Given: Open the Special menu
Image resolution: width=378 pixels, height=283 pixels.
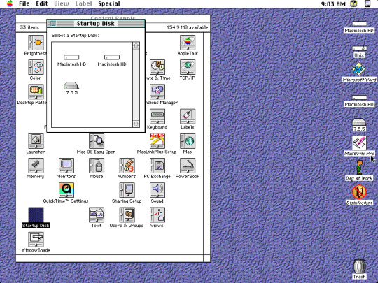Looking at the screenshot, I should point(109,3).
